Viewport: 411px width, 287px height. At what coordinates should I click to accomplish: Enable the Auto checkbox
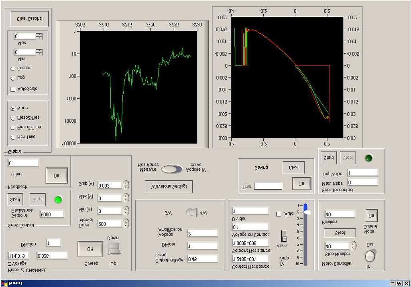pyautogui.click(x=279, y=214)
